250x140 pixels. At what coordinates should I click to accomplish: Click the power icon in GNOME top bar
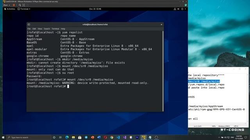click(x=182, y=9)
